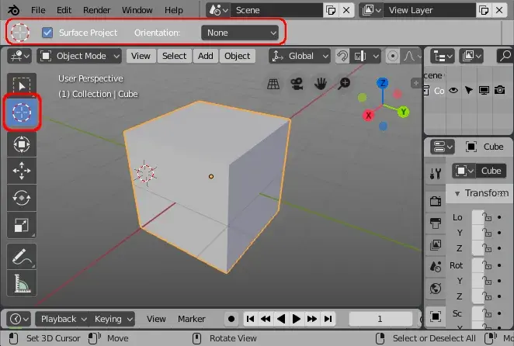Choose the Scale tool
This screenshot has height=346, width=514.
pyautogui.click(x=22, y=225)
